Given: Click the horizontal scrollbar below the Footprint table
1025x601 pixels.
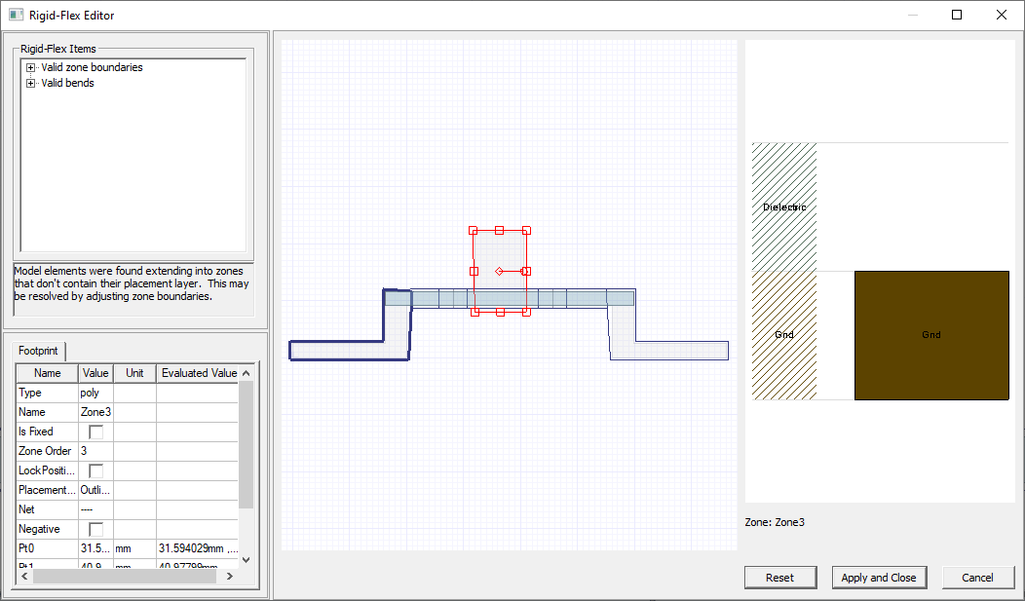Looking at the screenshot, I should click(125, 575).
